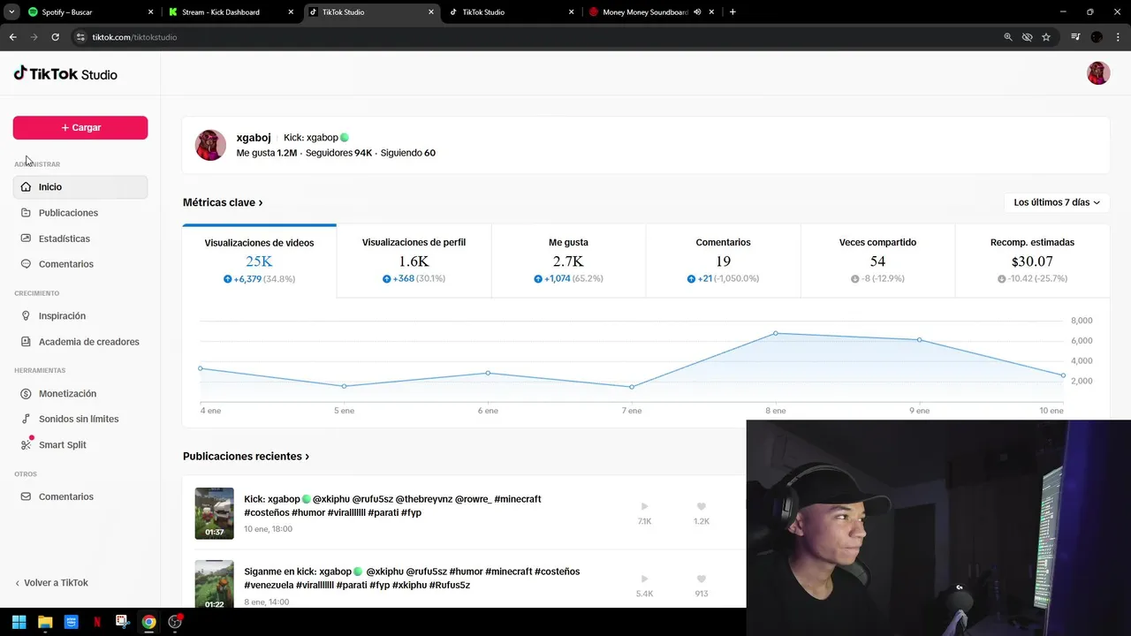Click the heart icon for 913 likes
Viewport: 1131px width, 636px height.
702,579
